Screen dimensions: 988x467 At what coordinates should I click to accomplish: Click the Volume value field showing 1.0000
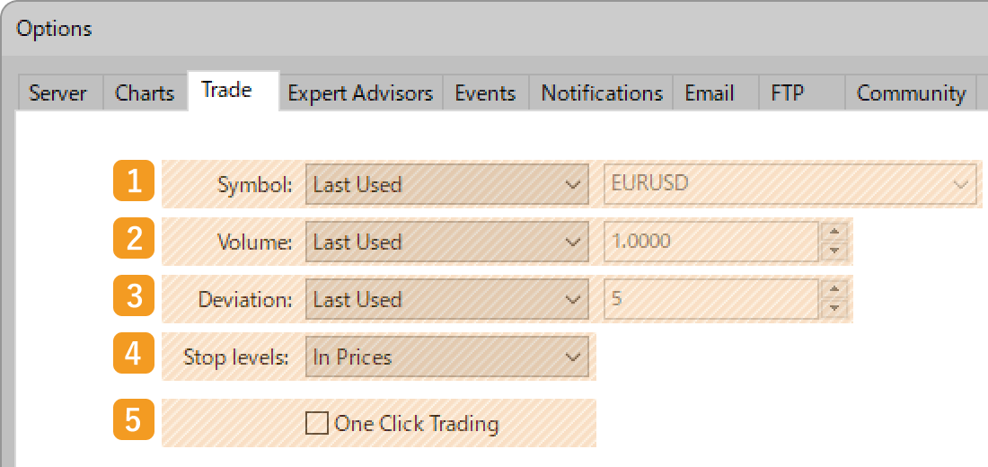tap(710, 242)
